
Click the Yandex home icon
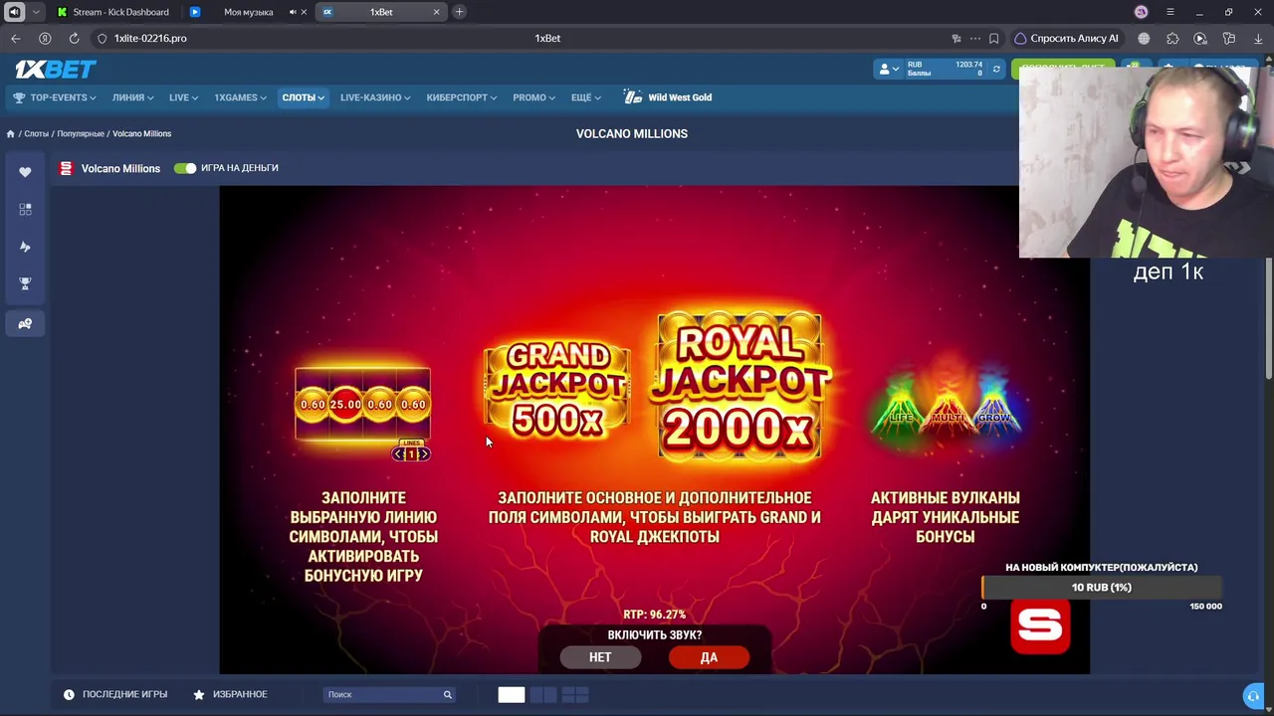click(45, 38)
